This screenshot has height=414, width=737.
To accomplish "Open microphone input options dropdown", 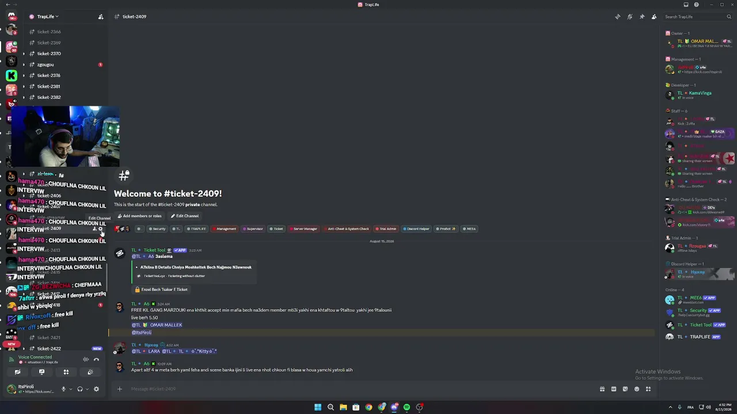I will [x=71, y=389].
